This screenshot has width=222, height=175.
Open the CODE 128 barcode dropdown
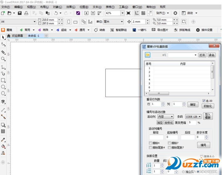point(193,116)
